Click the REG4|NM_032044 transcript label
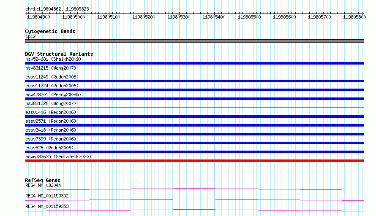376x216 pixels. (x=43, y=185)
